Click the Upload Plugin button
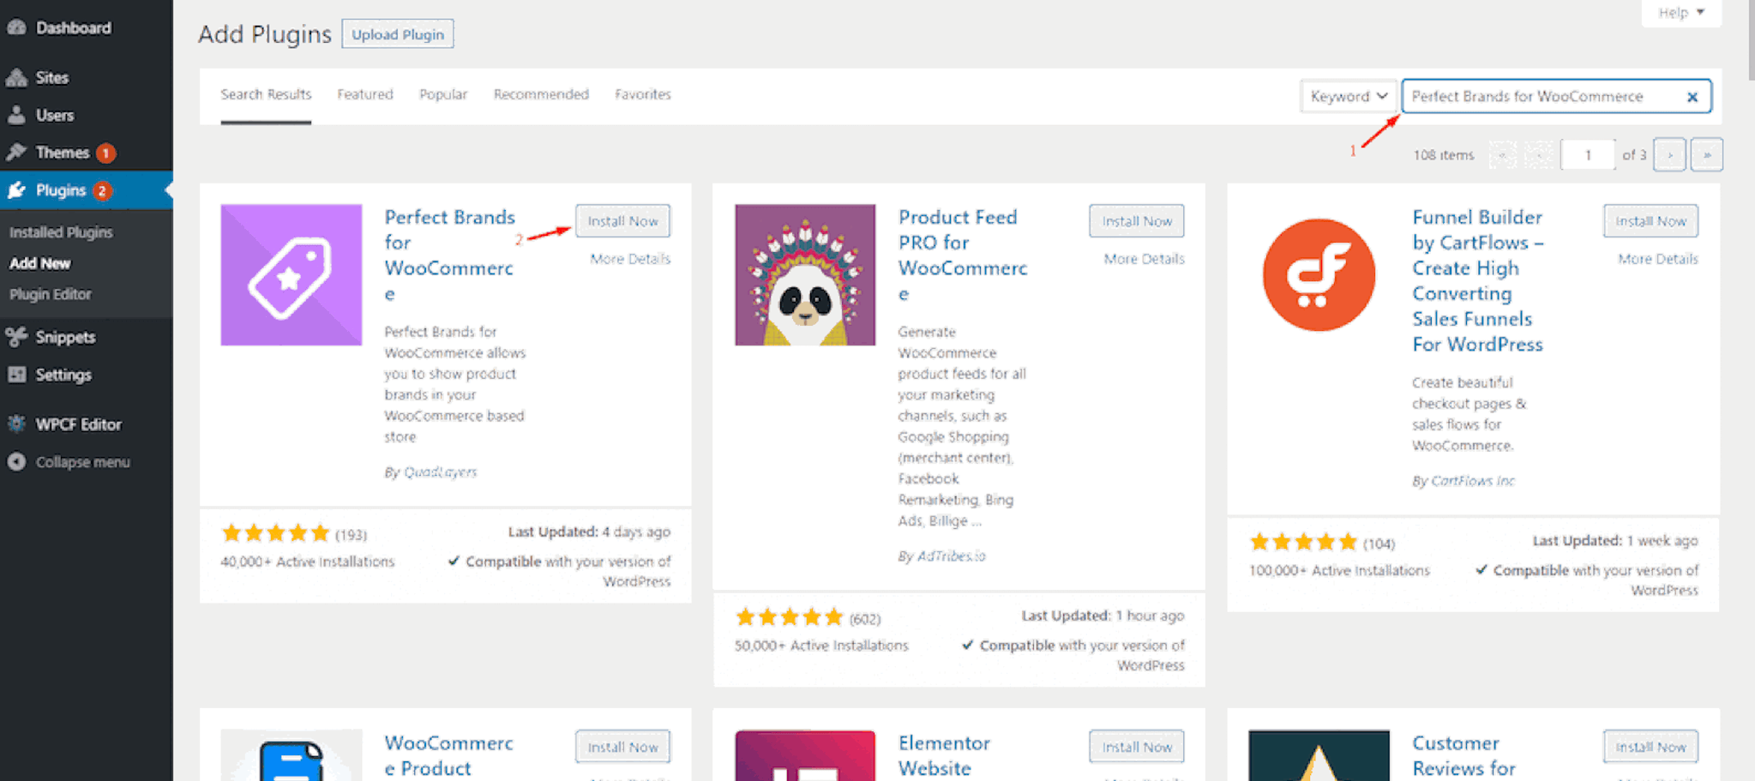Screen dimensions: 1755x781 pyautogui.click(x=398, y=34)
